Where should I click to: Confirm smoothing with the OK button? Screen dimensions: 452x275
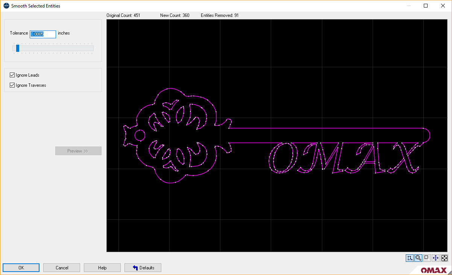21,268
